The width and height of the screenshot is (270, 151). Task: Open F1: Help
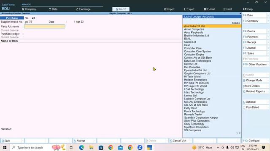click(x=248, y=9)
